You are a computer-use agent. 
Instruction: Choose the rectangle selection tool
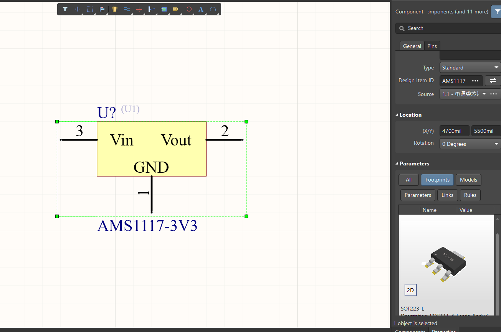[89, 9]
